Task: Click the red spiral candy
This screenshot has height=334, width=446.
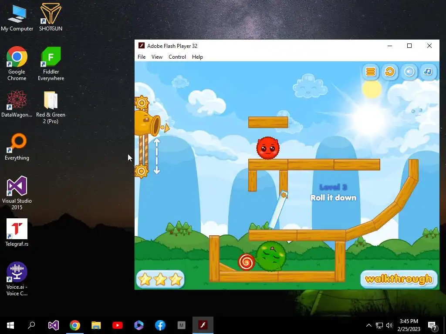Action: [x=247, y=262]
